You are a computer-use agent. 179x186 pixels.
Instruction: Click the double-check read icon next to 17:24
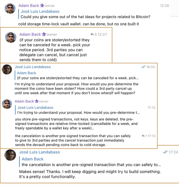[165, 152]
